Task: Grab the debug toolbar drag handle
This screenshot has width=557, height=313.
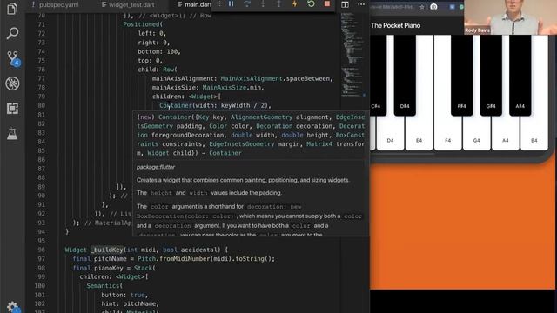Action: pos(218,4)
